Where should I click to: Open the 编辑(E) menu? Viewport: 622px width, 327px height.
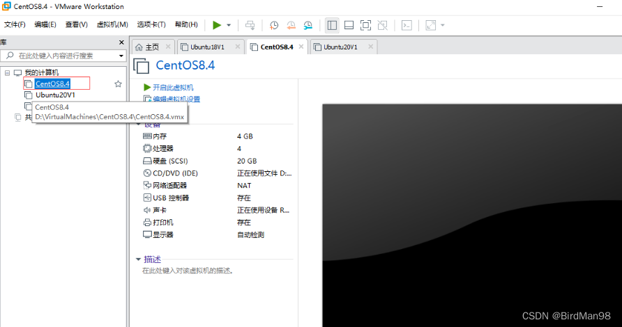point(45,24)
